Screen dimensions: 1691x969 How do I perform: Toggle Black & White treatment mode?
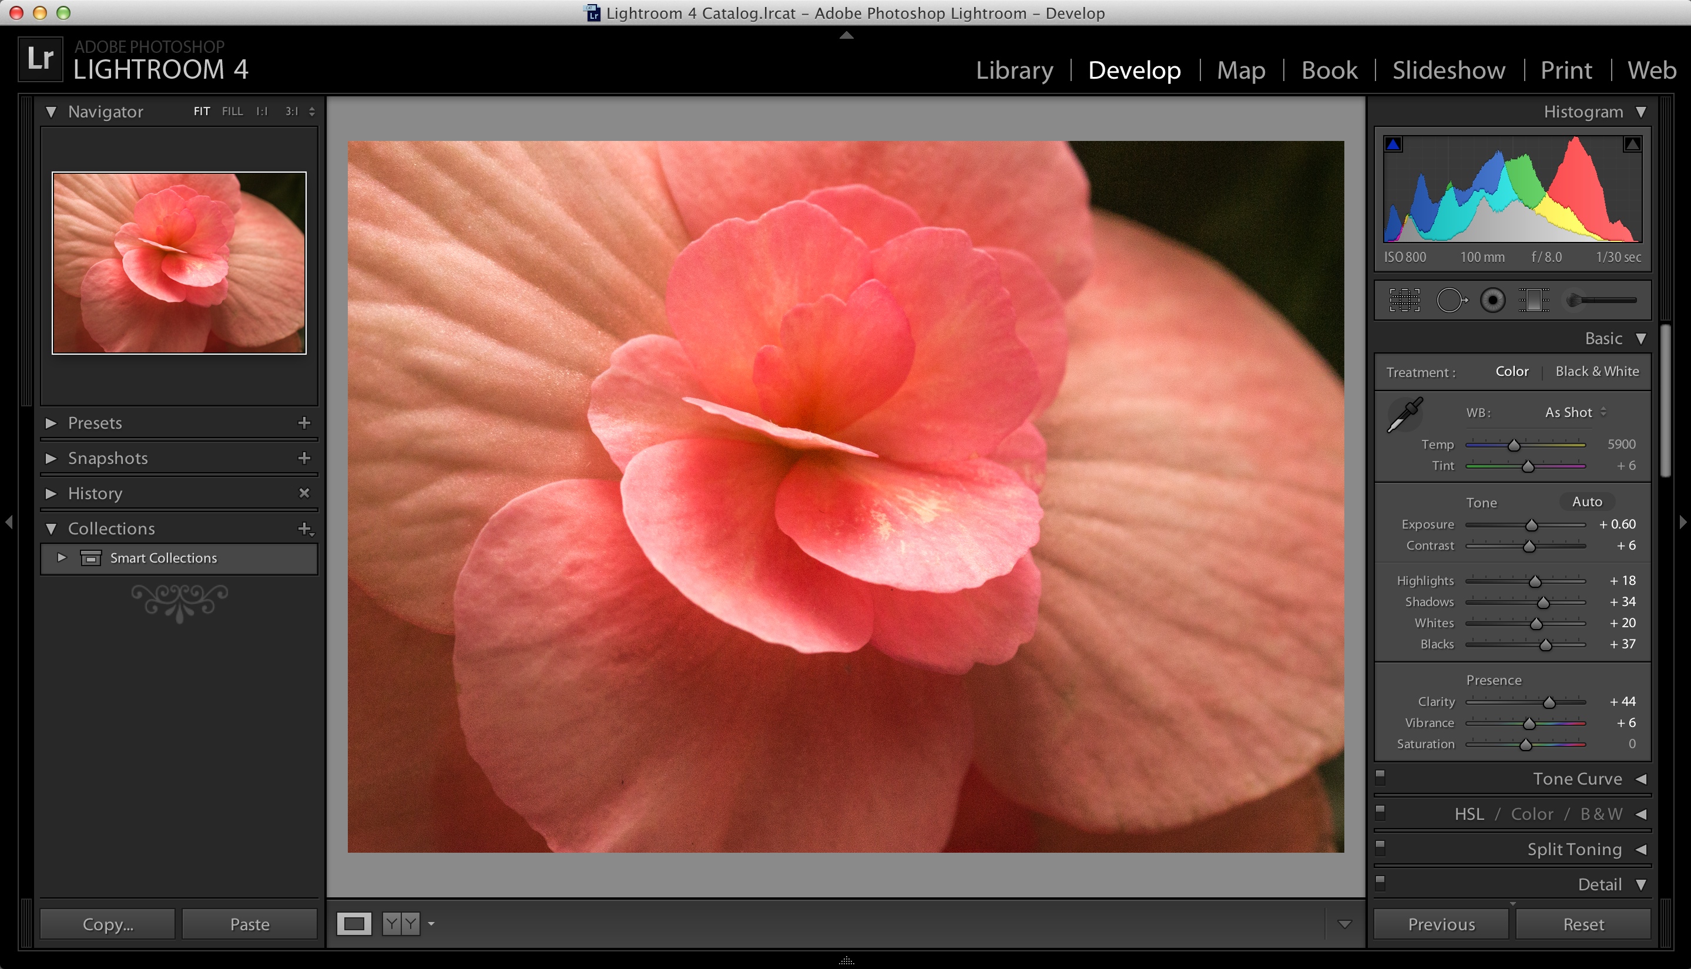tap(1597, 371)
